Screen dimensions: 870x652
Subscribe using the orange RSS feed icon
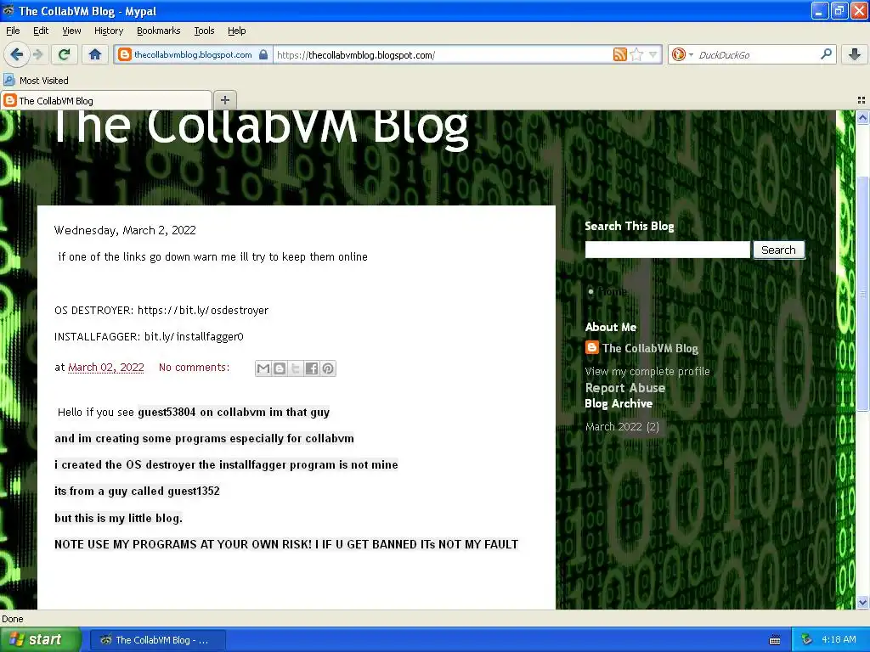619,54
